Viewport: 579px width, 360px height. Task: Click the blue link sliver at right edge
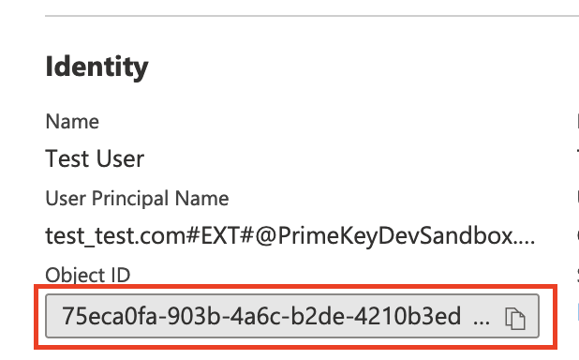coord(577,311)
